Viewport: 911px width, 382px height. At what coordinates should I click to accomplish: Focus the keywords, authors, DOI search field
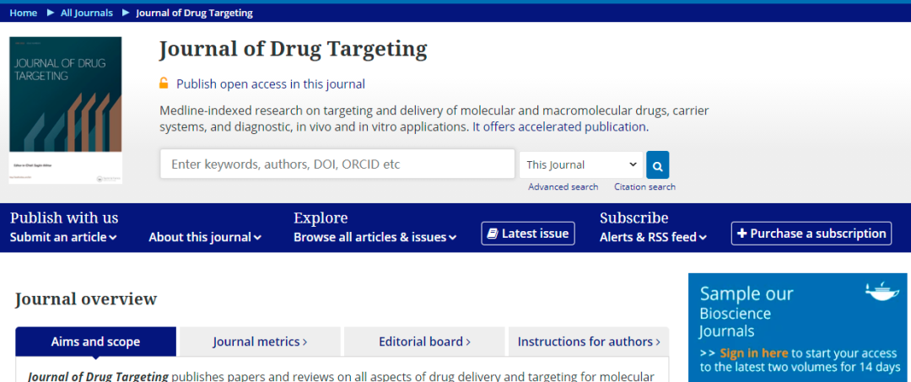[337, 164]
